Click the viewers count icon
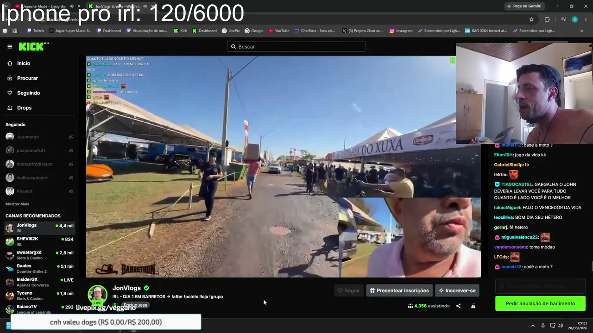Screen dimensions: 593x333 (410, 306)
